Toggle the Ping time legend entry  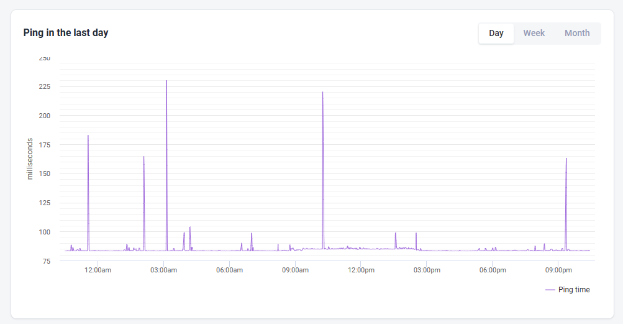click(x=567, y=290)
